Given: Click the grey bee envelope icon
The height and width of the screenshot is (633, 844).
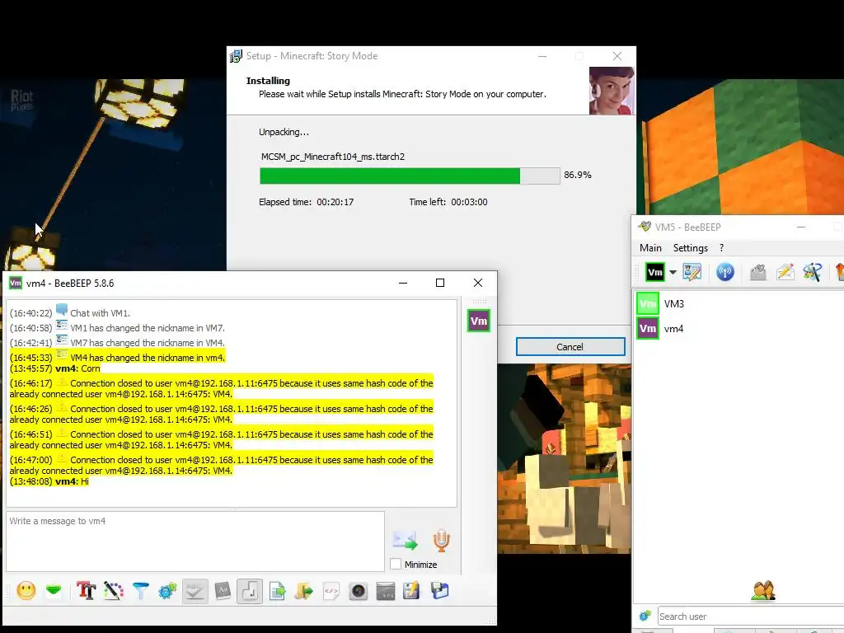Looking at the screenshot, I should click(x=758, y=272).
